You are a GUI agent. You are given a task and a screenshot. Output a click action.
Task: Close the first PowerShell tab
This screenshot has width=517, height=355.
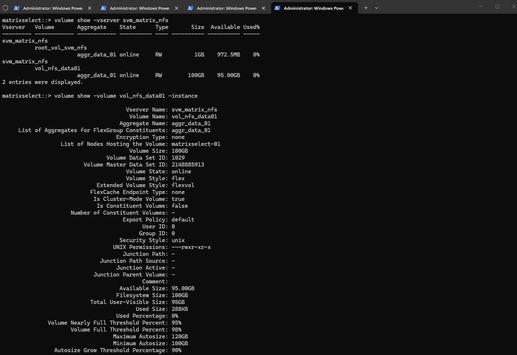89,8
